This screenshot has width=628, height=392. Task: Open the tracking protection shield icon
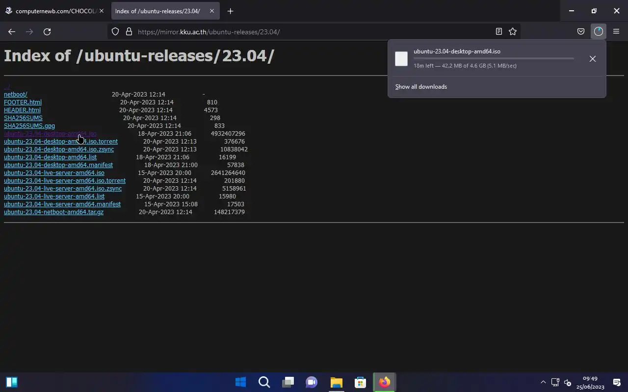(115, 32)
